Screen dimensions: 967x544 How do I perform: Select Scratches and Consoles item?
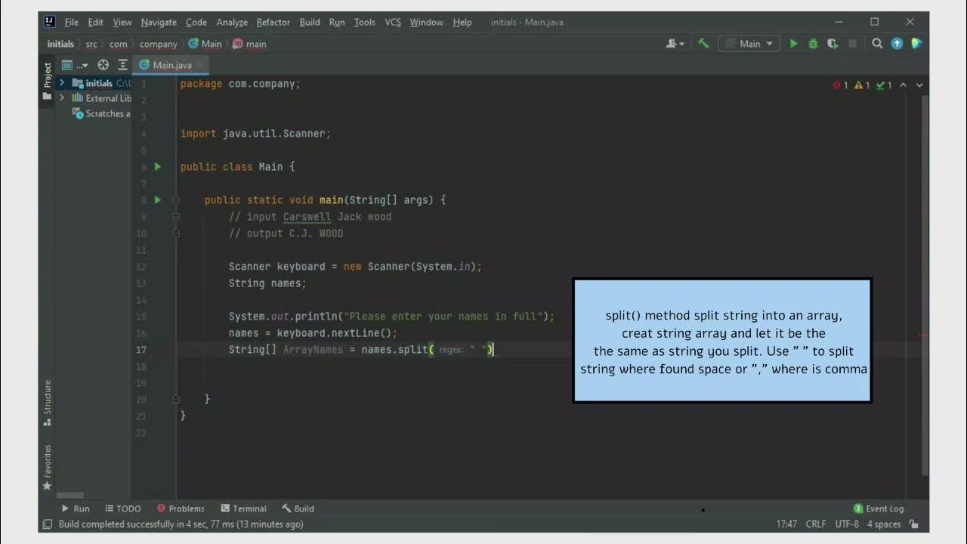(102, 113)
